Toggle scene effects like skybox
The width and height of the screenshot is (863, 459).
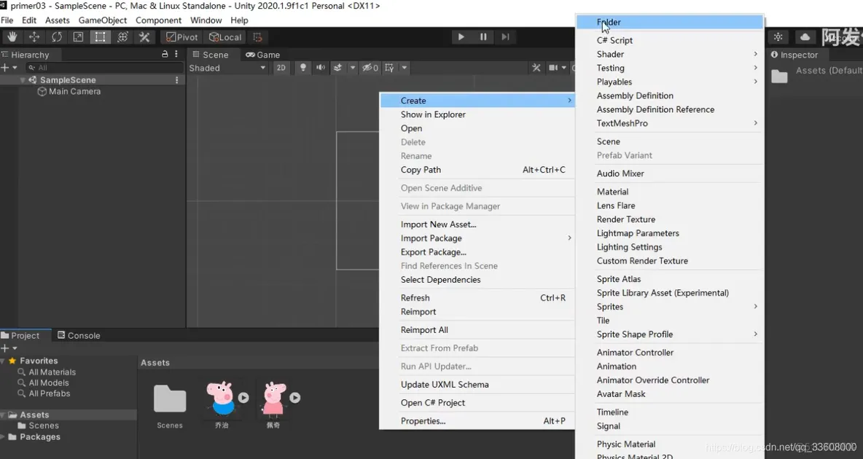pos(338,68)
